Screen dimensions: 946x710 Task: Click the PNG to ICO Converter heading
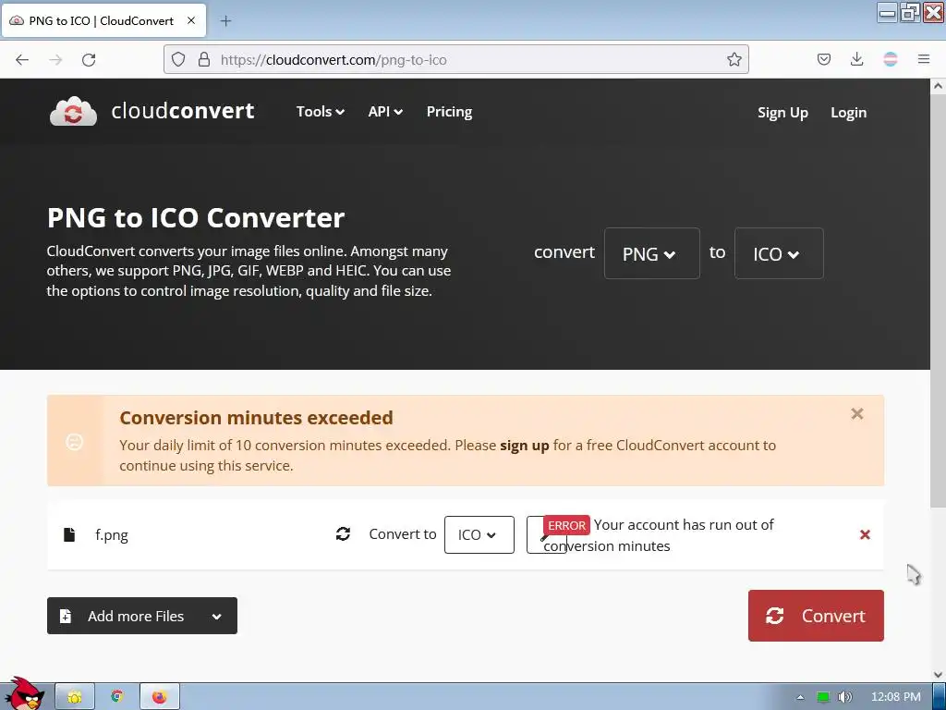pos(196,217)
